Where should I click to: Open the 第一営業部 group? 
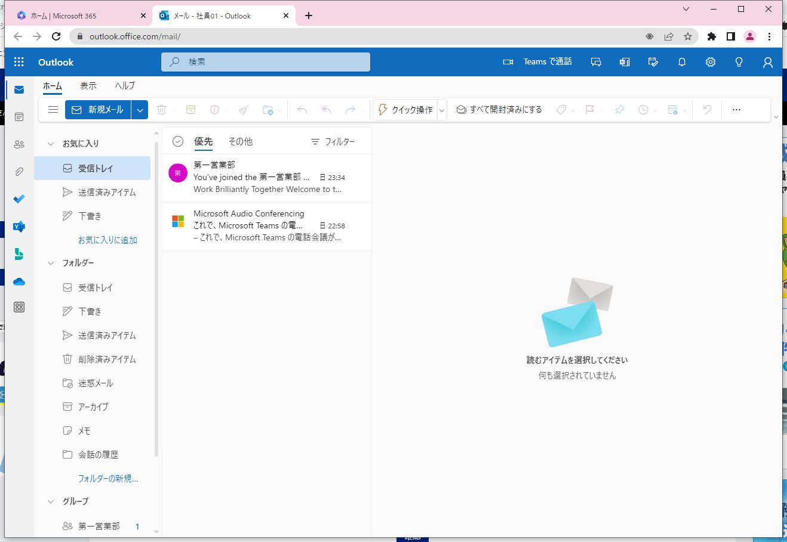(92, 526)
